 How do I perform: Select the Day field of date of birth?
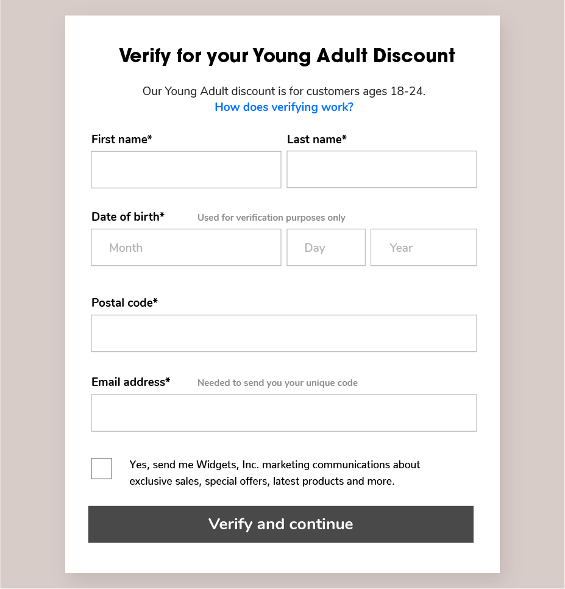point(326,247)
